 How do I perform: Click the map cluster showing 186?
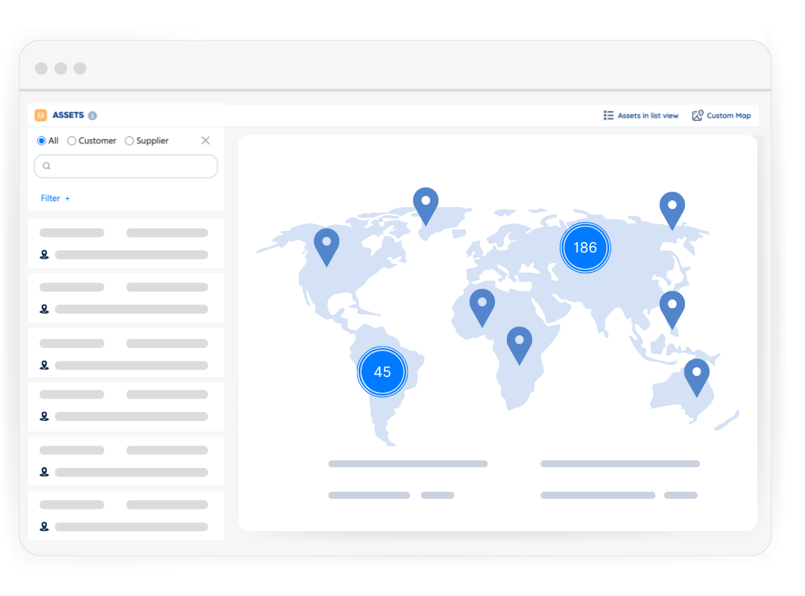[585, 247]
